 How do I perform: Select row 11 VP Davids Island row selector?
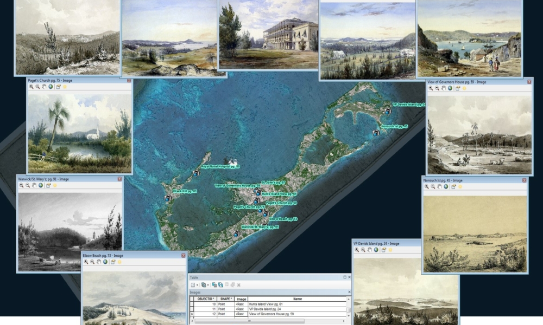pyautogui.click(x=191, y=309)
